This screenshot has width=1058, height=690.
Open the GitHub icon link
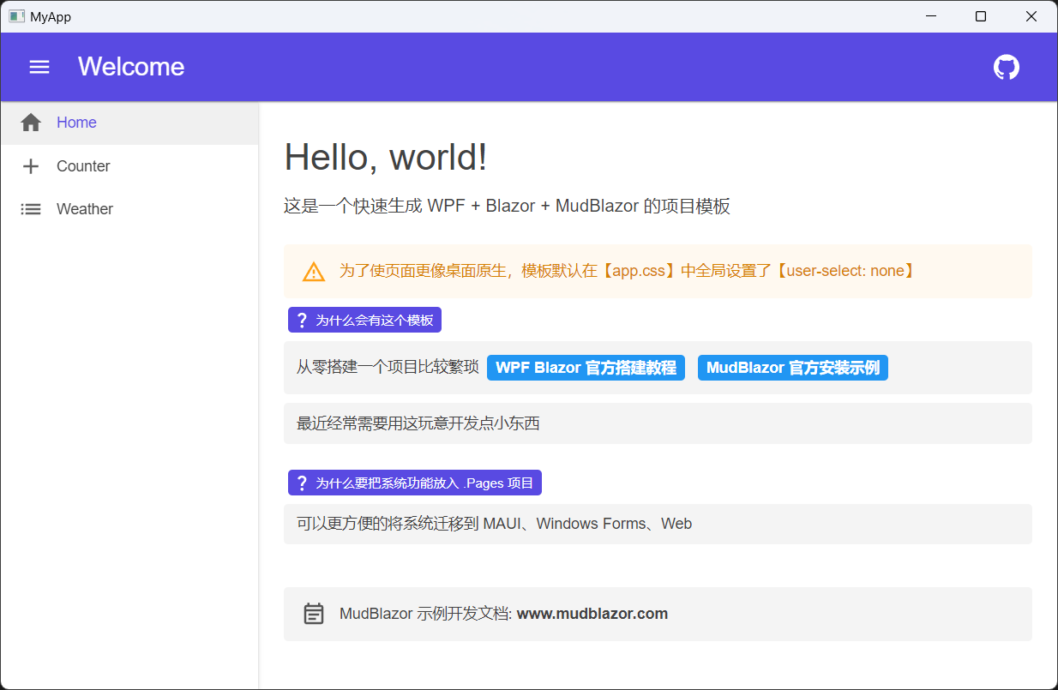tap(1007, 67)
